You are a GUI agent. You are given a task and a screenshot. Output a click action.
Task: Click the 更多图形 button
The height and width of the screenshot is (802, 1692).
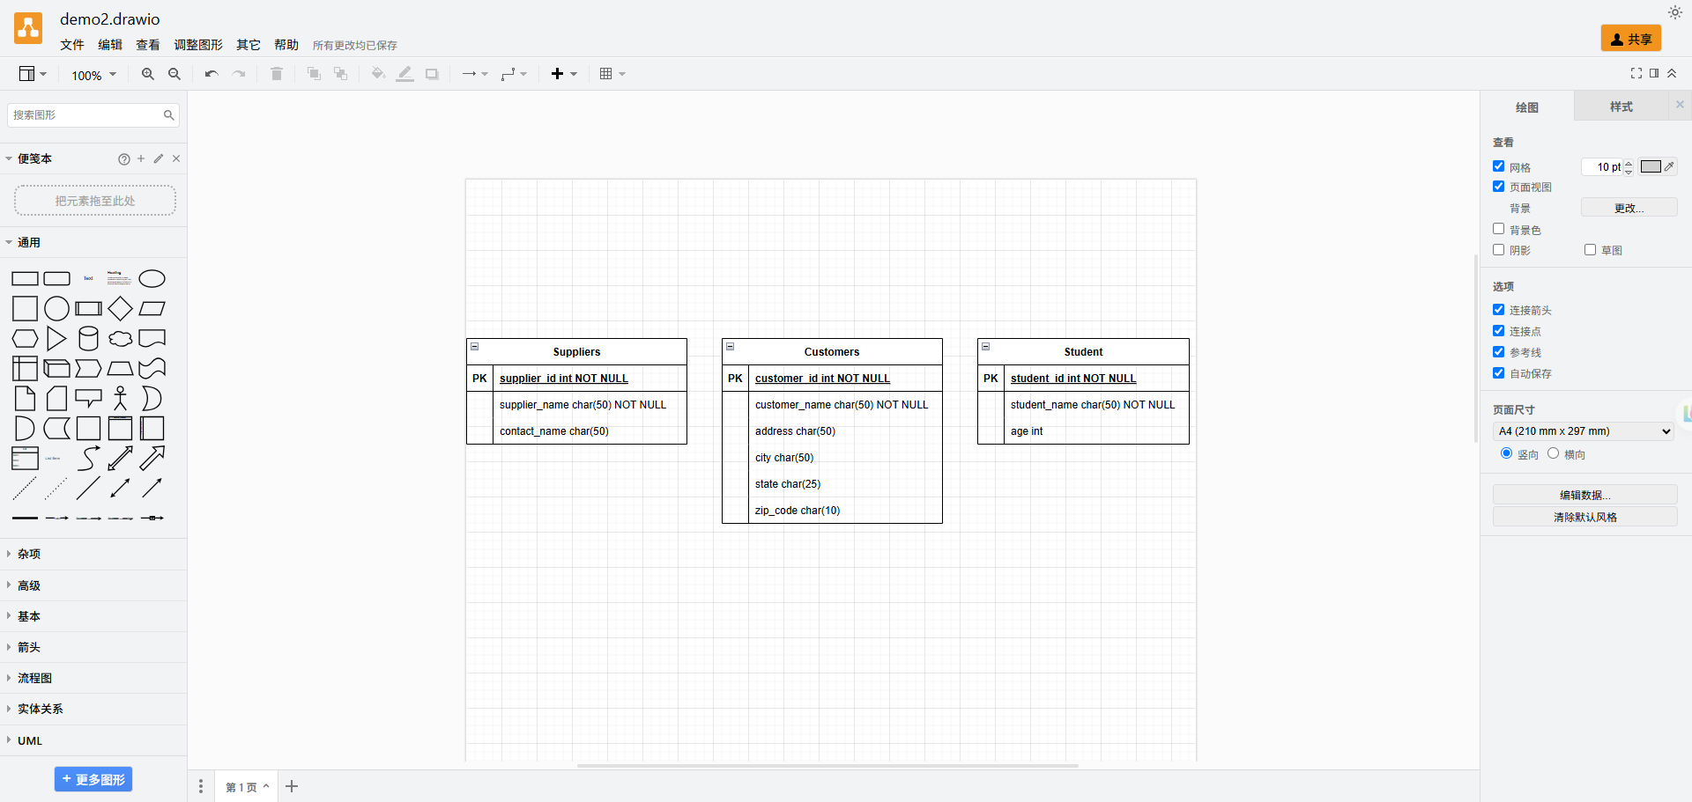click(x=93, y=779)
